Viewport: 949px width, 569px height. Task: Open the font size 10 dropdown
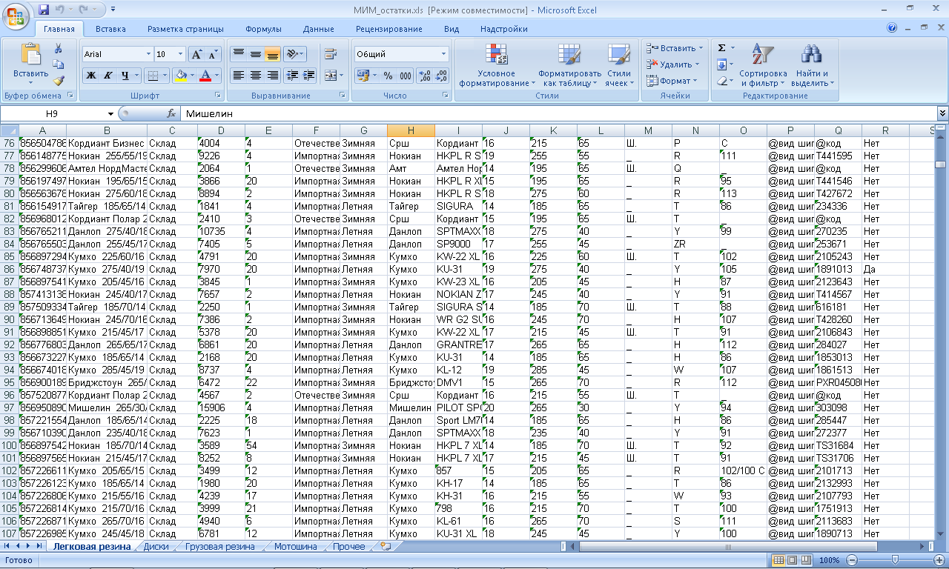(x=180, y=54)
